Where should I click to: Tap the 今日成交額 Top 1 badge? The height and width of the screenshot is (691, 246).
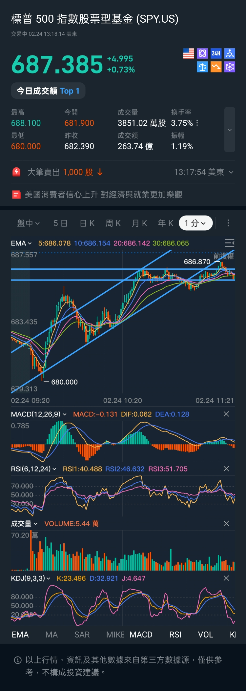[x=48, y=91]
